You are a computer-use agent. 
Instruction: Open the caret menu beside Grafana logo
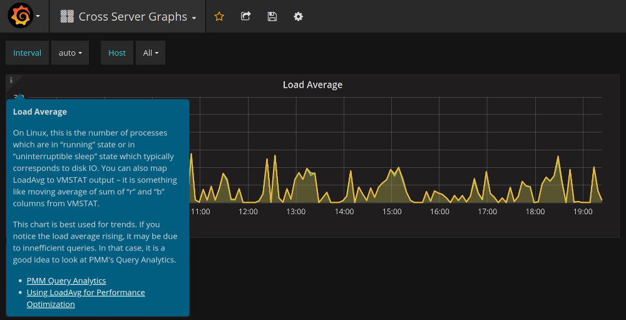(x=38, y=17)
